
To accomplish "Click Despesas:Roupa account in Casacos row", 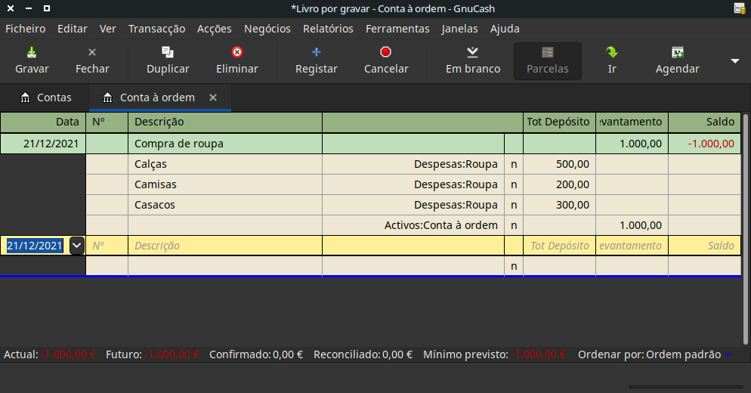I will click(413, 205).
